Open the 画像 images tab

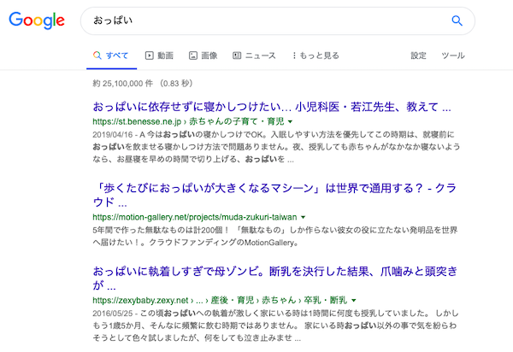point(203,56)
